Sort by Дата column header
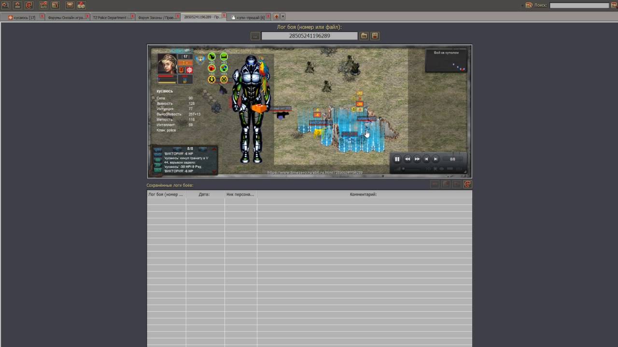 pos(205,194)
